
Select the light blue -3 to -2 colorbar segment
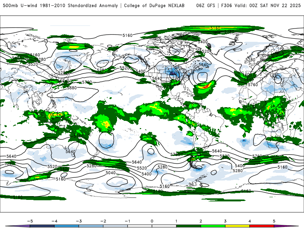click(91, 226)
